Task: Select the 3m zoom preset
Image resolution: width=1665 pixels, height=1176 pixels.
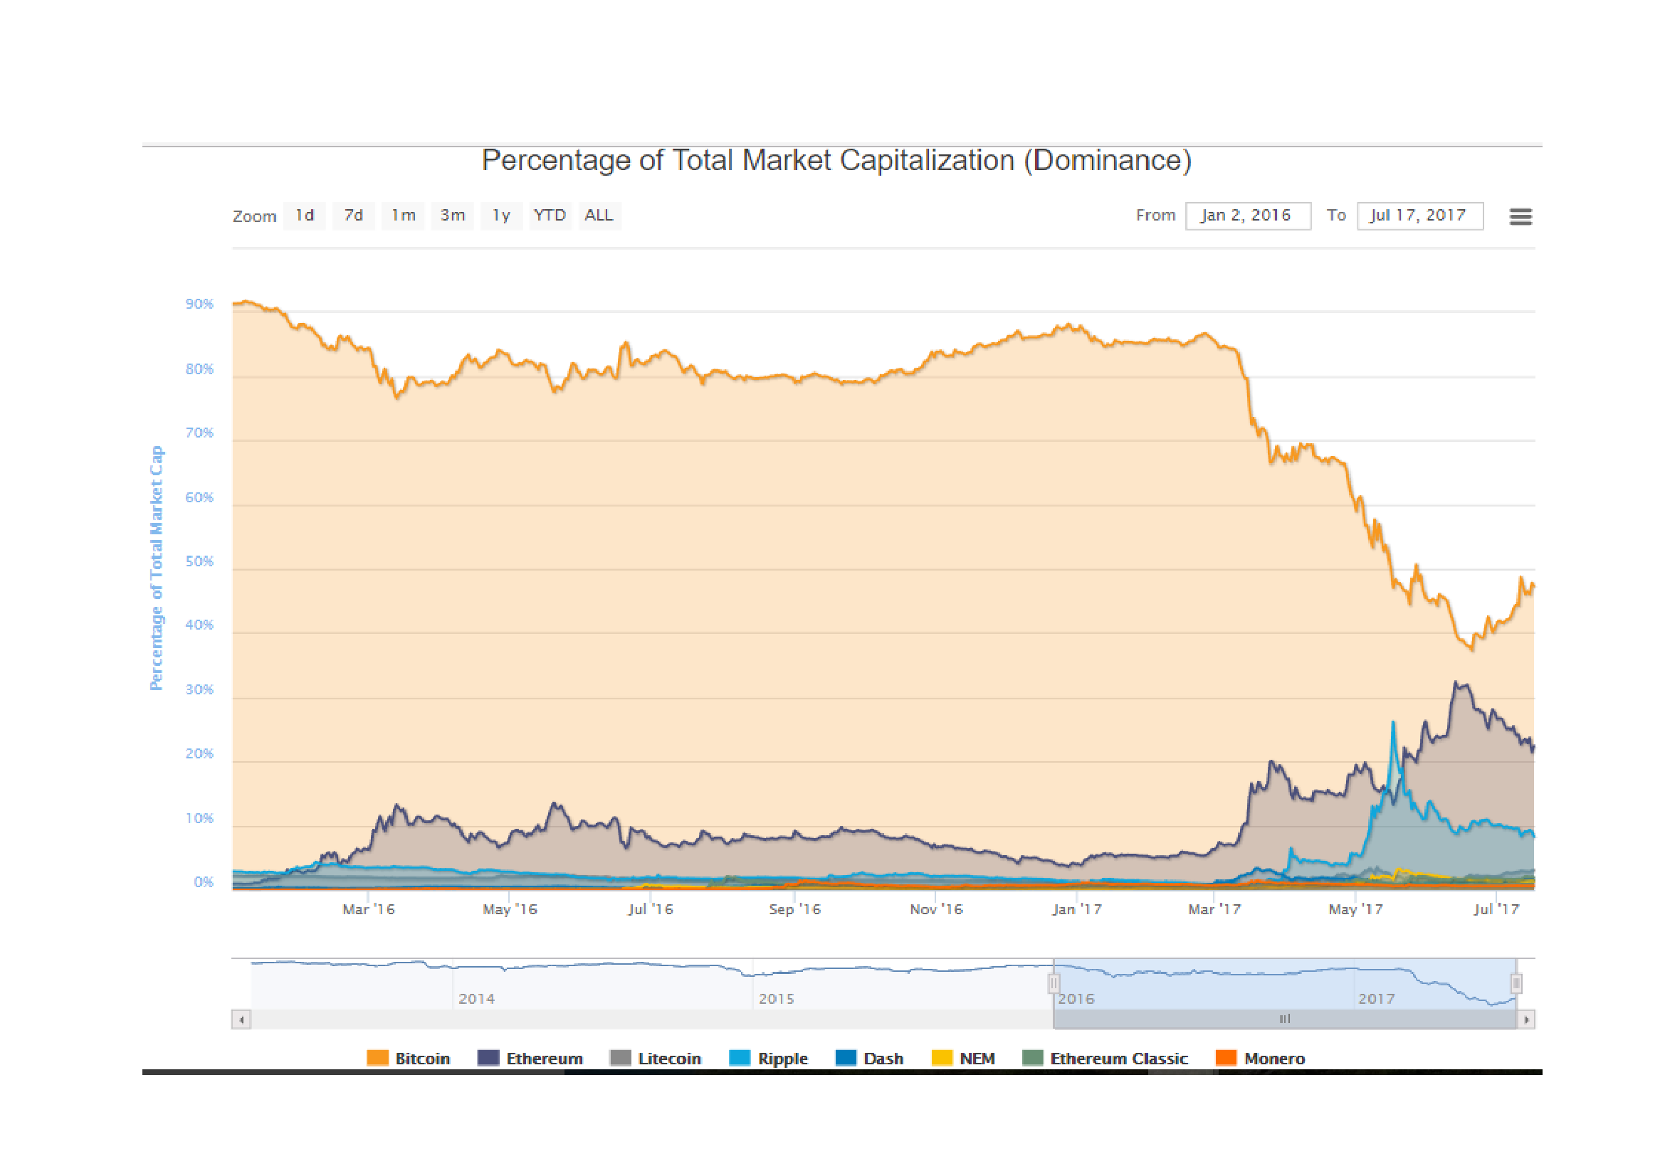Action: coord(452,215)
